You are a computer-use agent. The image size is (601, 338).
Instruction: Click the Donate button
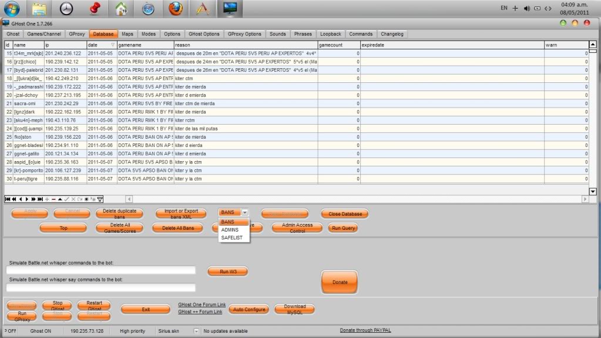[x=340, y=282]
